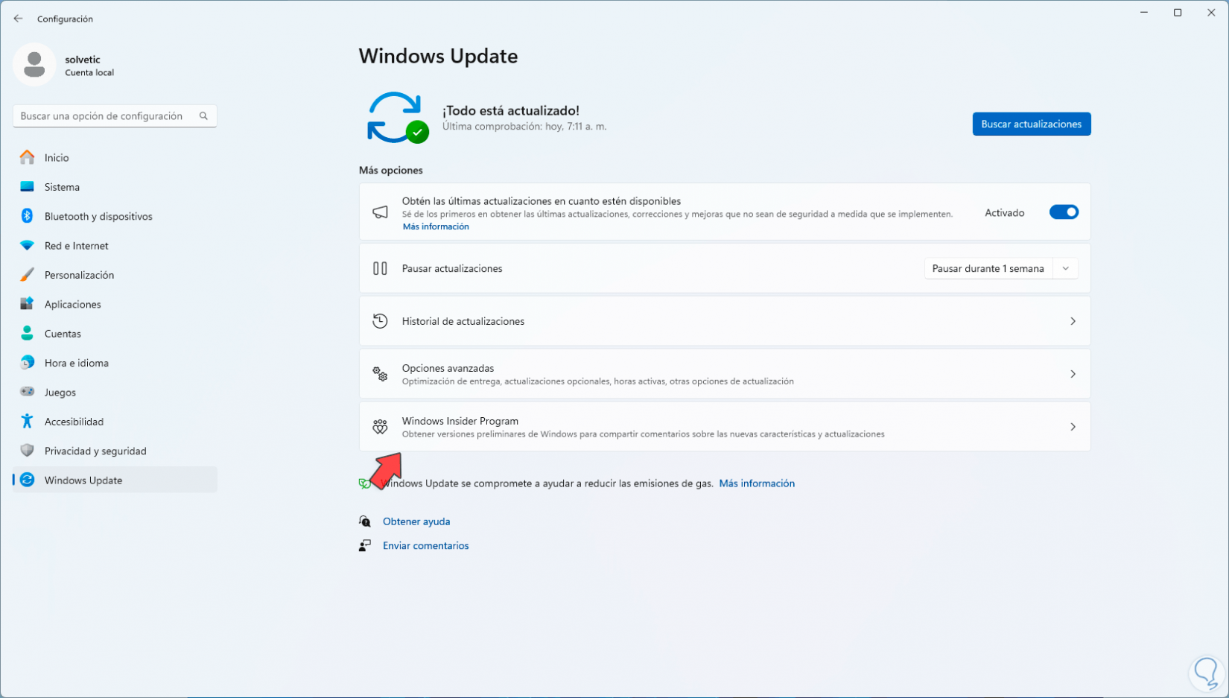Expand Historial de actualizaciones chevron
The image size is (1229, 698).
coord(1073,321)
